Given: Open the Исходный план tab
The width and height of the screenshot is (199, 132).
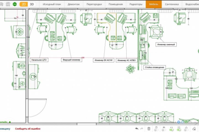Looking at the screenshot, I should [52, 4].
